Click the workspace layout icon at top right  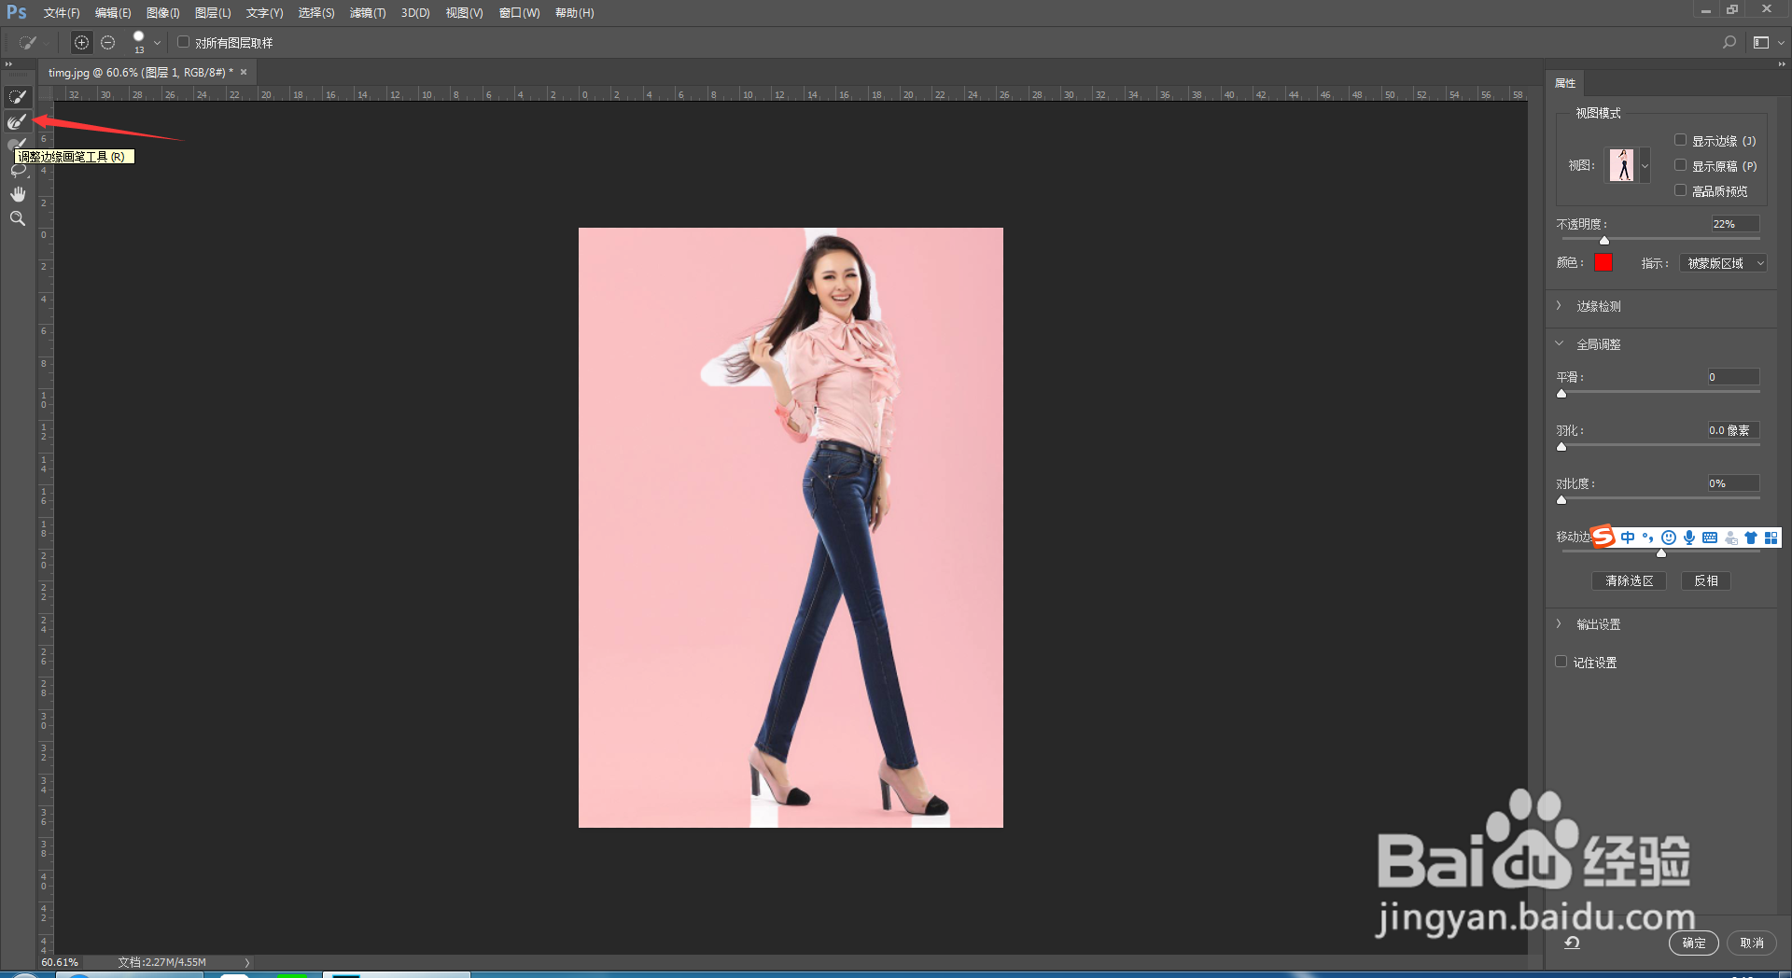[1761, 43]
